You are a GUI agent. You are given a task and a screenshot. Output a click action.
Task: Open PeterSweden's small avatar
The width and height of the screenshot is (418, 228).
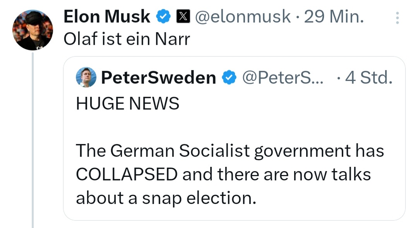[x=86, y=77]
